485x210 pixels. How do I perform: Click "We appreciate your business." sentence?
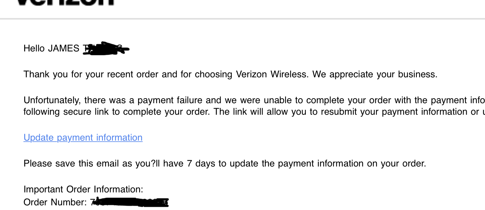(x=375, y=74)
